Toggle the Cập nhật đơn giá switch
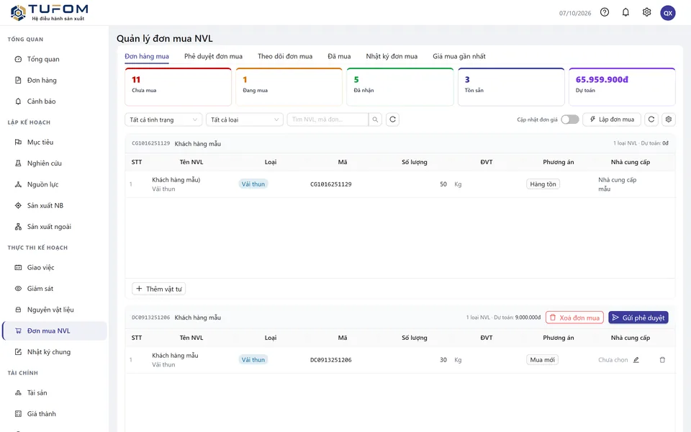Viewport: 691px width, 432px height. click(x=570, y=120)
